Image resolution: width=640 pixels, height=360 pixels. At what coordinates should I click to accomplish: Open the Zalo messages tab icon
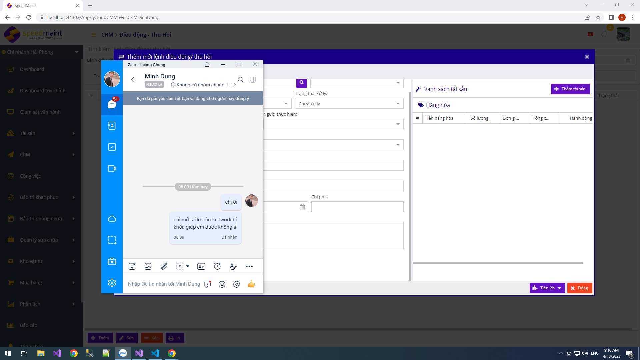(x=112, y=104)
